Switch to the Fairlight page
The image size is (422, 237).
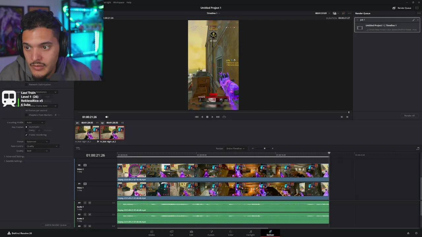point(251,233)
